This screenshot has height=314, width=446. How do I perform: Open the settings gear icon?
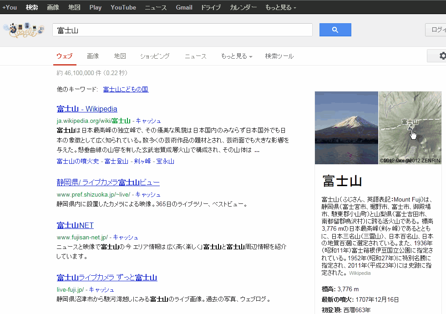click(441, 56)
